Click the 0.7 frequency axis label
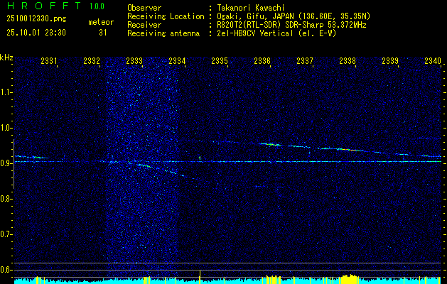The height and width of the screenshot is (284, 447). pos(6,234)
